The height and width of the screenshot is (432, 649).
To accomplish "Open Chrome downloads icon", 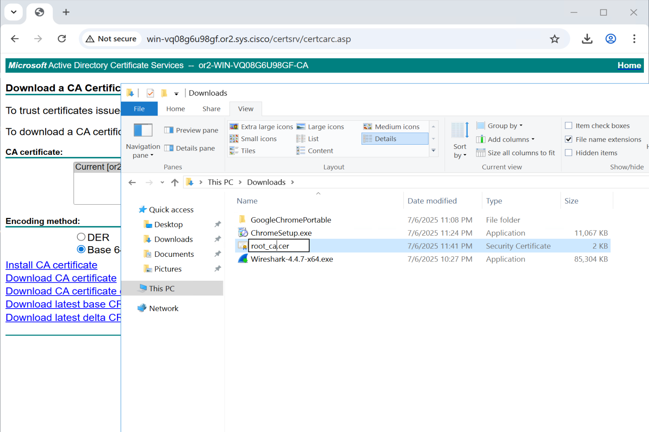I will 587,39.
